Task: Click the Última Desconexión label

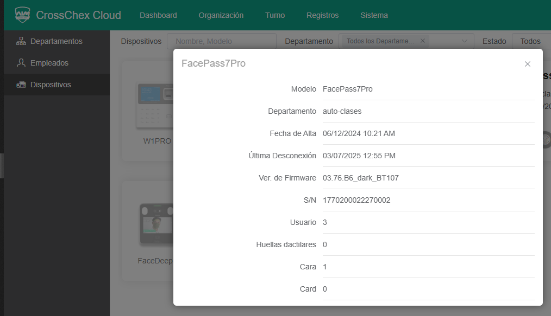Action: (283, 156)
